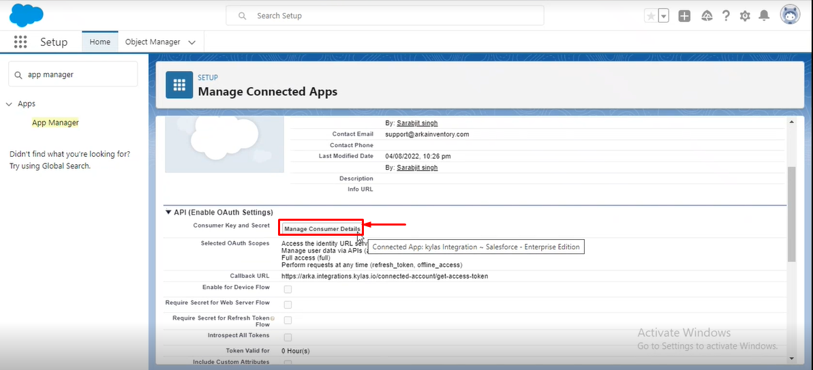Open the Setup gear icon

point(745,16)
